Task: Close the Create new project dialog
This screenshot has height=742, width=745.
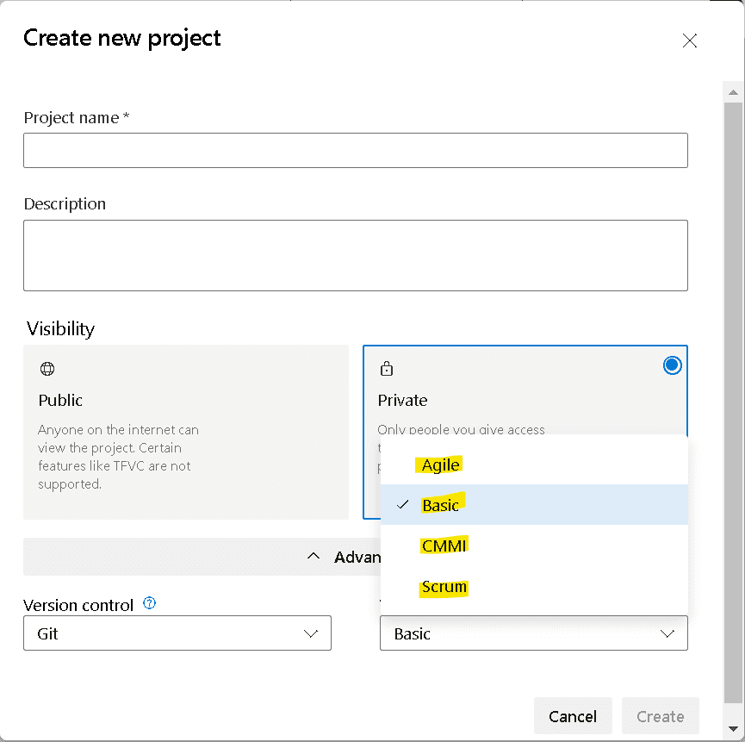Action: point(689,41)
